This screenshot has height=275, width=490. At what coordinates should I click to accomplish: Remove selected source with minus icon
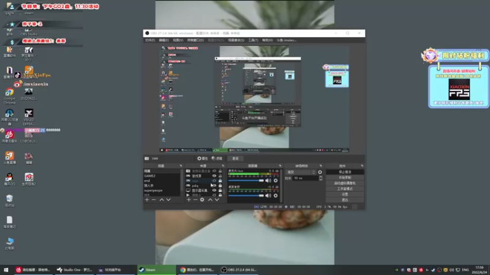pyautogui.click(x=195, y=200)
